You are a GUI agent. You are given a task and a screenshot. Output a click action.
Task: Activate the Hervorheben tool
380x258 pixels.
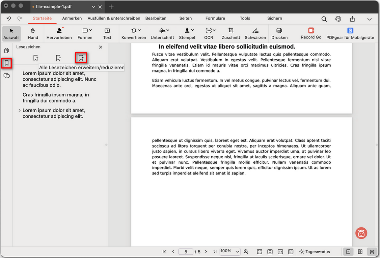point(59,33)
